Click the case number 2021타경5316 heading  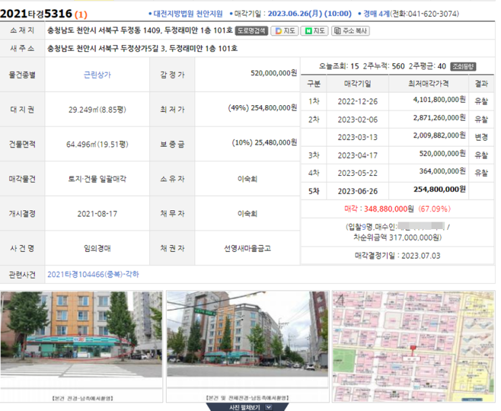coord(36,13)
